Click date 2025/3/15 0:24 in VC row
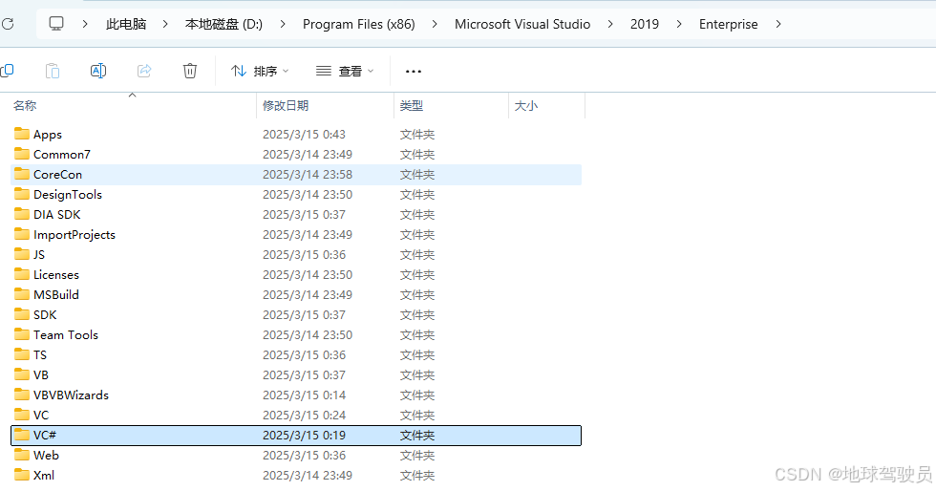 tap(304, 416)
